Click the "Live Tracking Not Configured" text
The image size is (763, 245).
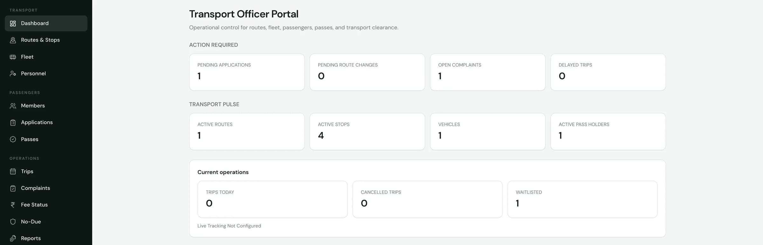[x=229, y=226]
